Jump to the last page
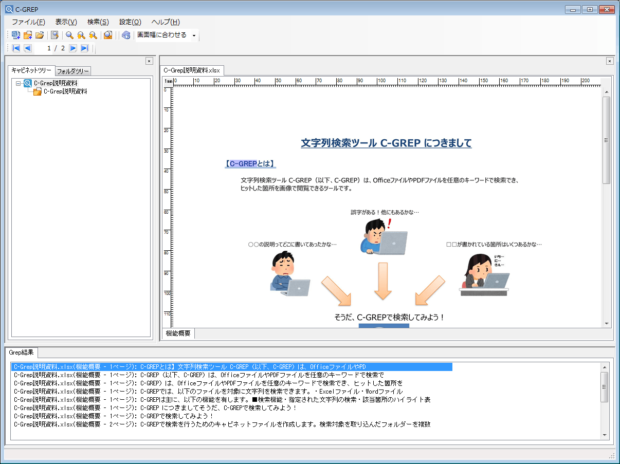The image size is (620, 464). pos(85,48)
